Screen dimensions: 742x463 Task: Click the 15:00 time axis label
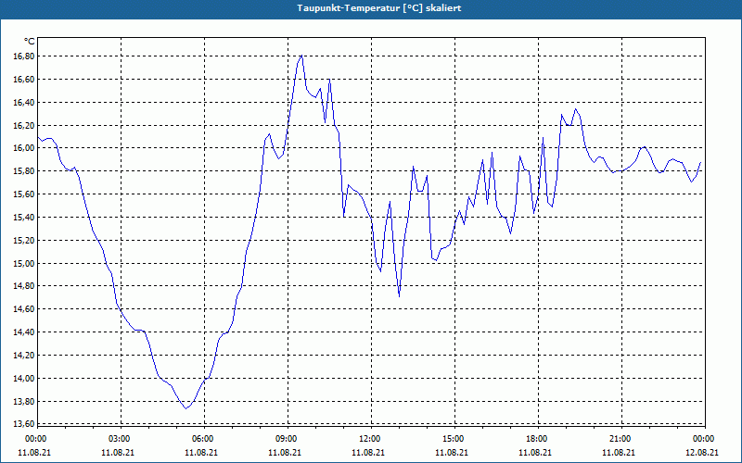453,439
